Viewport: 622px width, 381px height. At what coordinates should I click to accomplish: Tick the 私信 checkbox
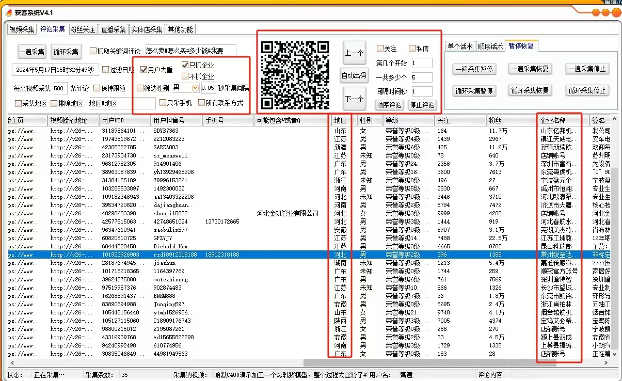[x=412, y=49]
